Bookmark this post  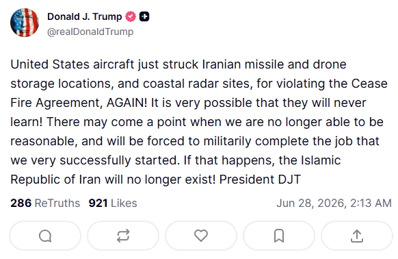[279, 236]
